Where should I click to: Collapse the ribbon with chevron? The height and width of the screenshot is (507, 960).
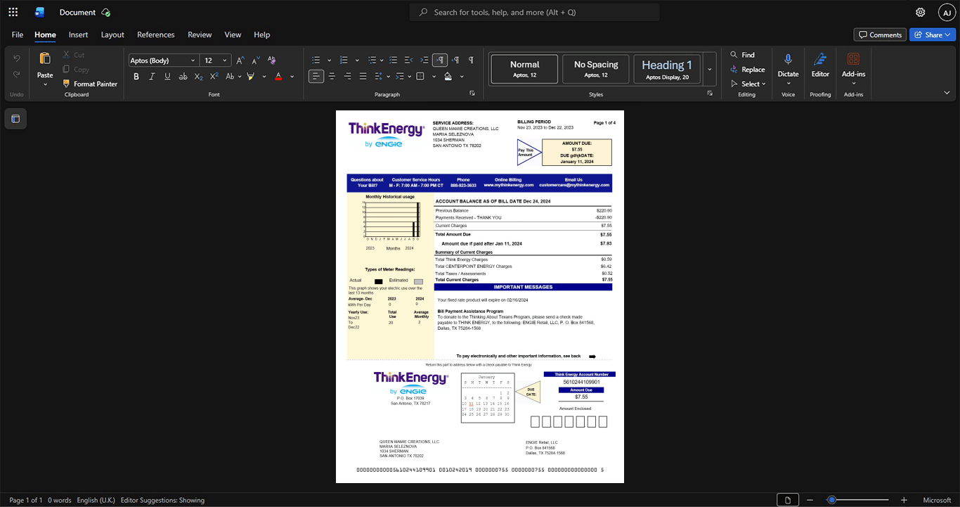pos(947,93)
